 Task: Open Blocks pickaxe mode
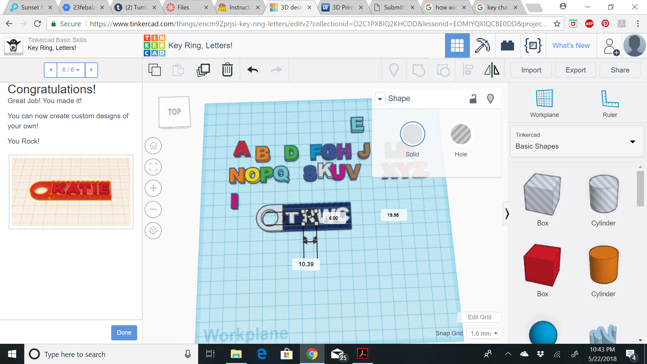pyautogui.click(x=482, y=45)
